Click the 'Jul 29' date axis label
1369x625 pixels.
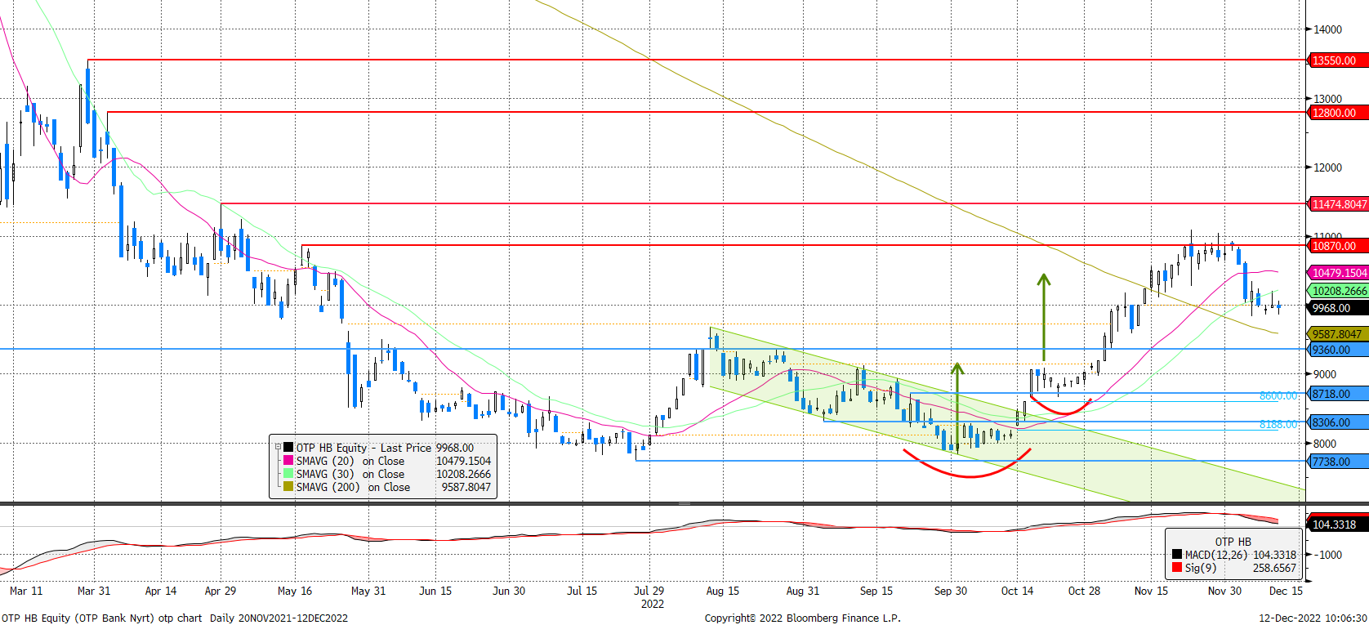649,591
